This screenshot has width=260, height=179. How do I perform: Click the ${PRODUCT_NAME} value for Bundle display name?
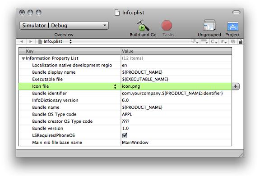coord(142,72)
